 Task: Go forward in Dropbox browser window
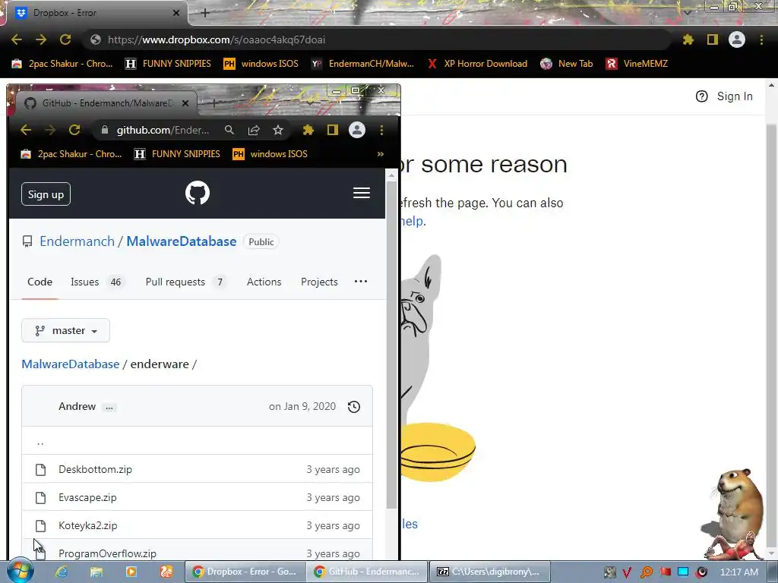[41, 39]
